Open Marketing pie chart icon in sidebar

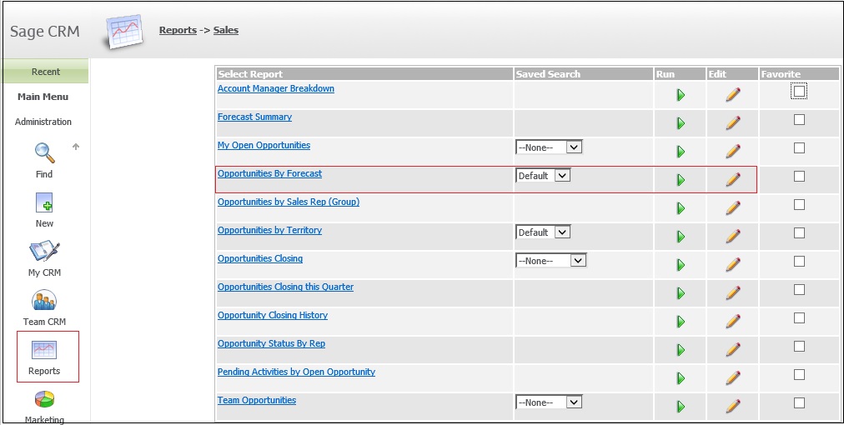tap(44, 399)
